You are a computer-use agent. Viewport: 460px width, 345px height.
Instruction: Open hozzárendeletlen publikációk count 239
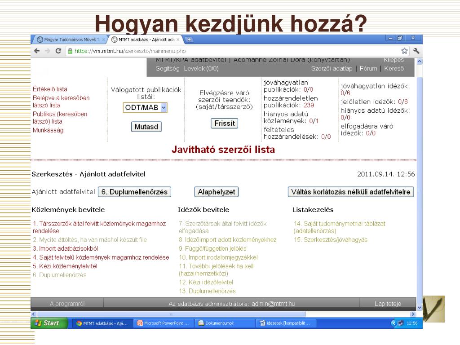pyautogui.click(x=309, y=105)
